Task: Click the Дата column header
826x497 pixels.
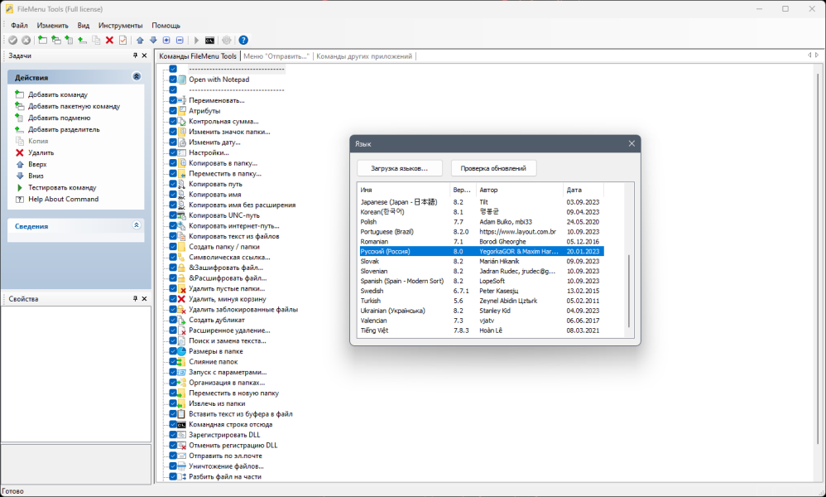Action: coord(583,190)
